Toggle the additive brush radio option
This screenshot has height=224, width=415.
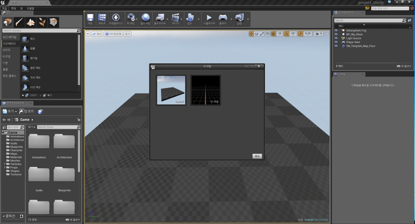coord(22,95)
